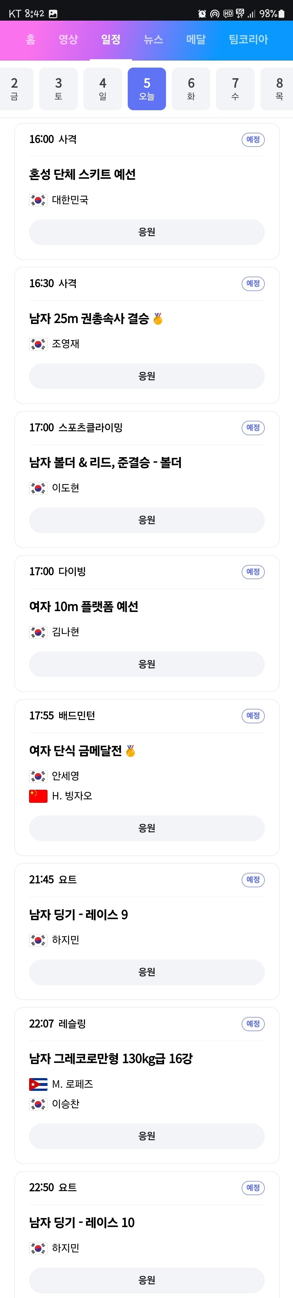Tap the Korean flag next to 안세영
Screen dimensions: 293x1298
pyautogui.click(x=38, y=776)
